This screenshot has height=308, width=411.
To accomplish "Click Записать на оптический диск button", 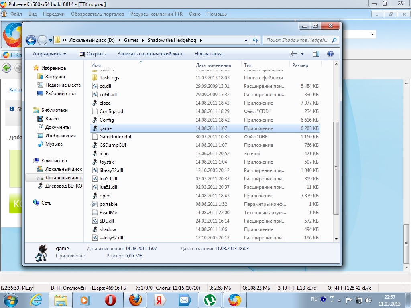I will coord(150,54).
